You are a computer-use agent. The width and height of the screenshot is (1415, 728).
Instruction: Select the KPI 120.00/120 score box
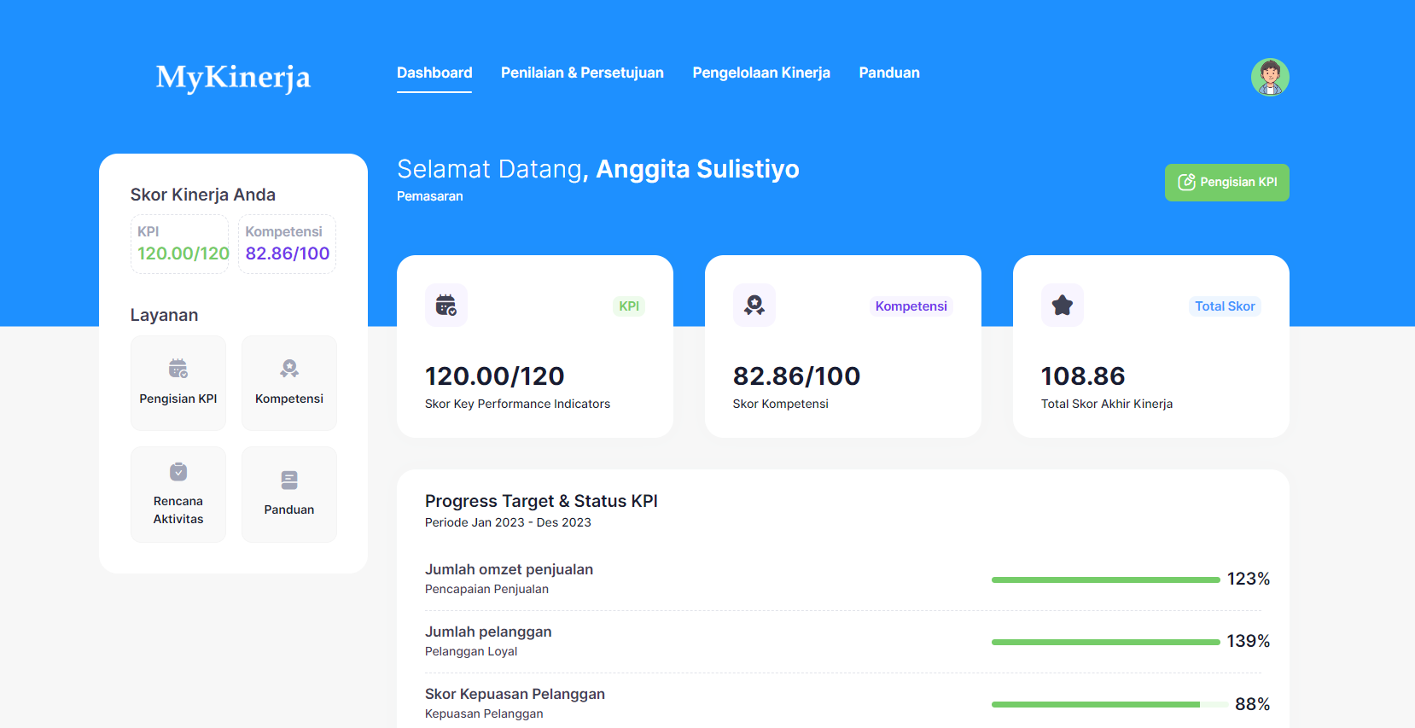pos(180,243)
